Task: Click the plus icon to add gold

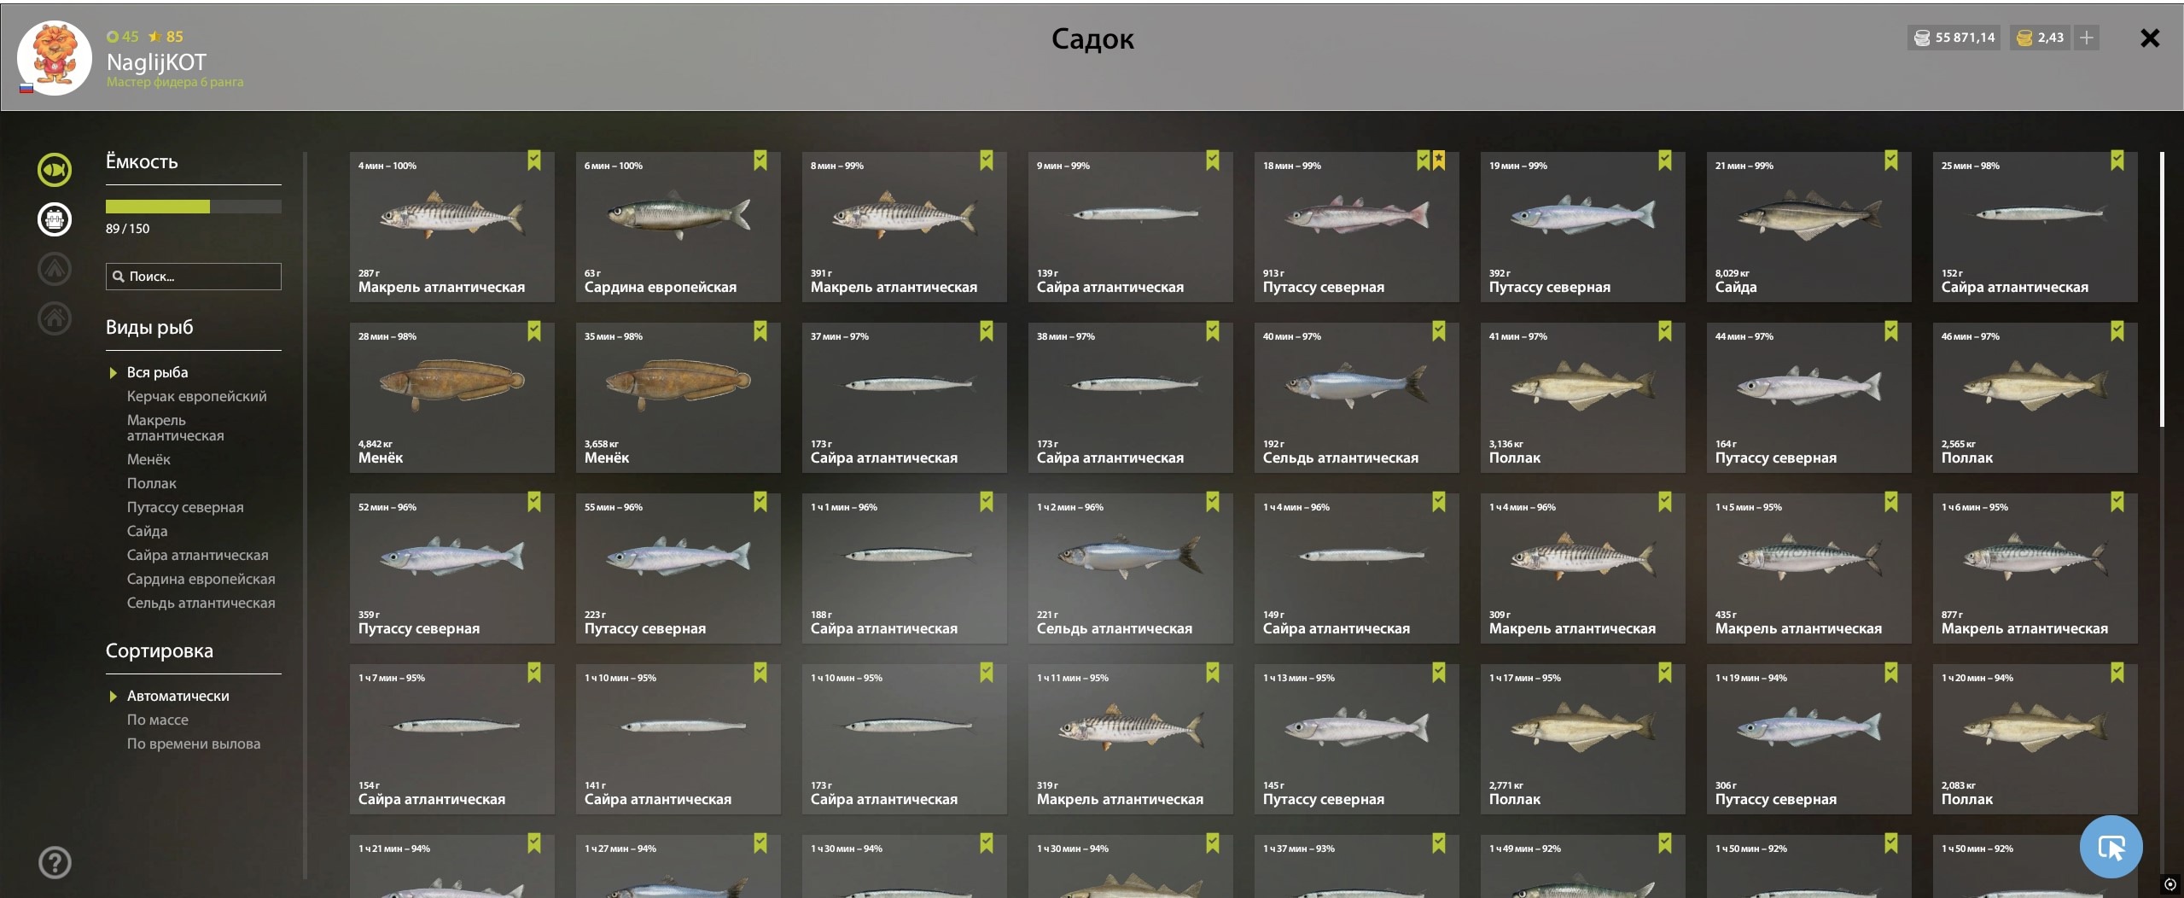Action: click(2086, 38)
